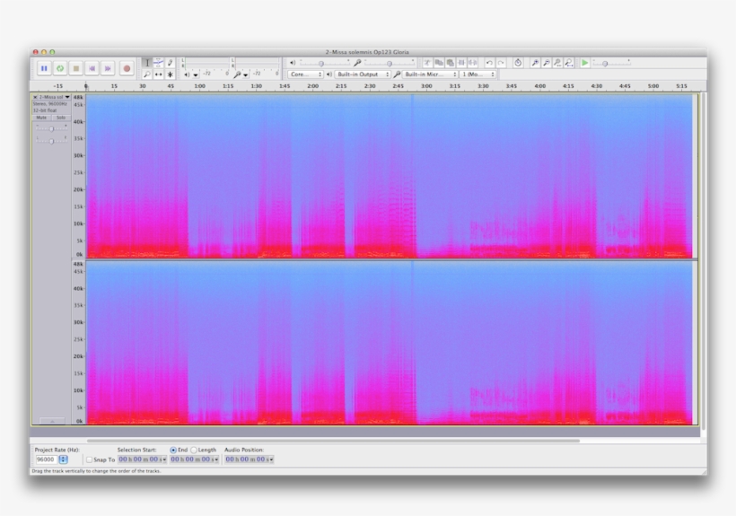This screenshot has width=736, height=516.
Task: Select the Zoom magnifier tool
Action: (147, 74)
